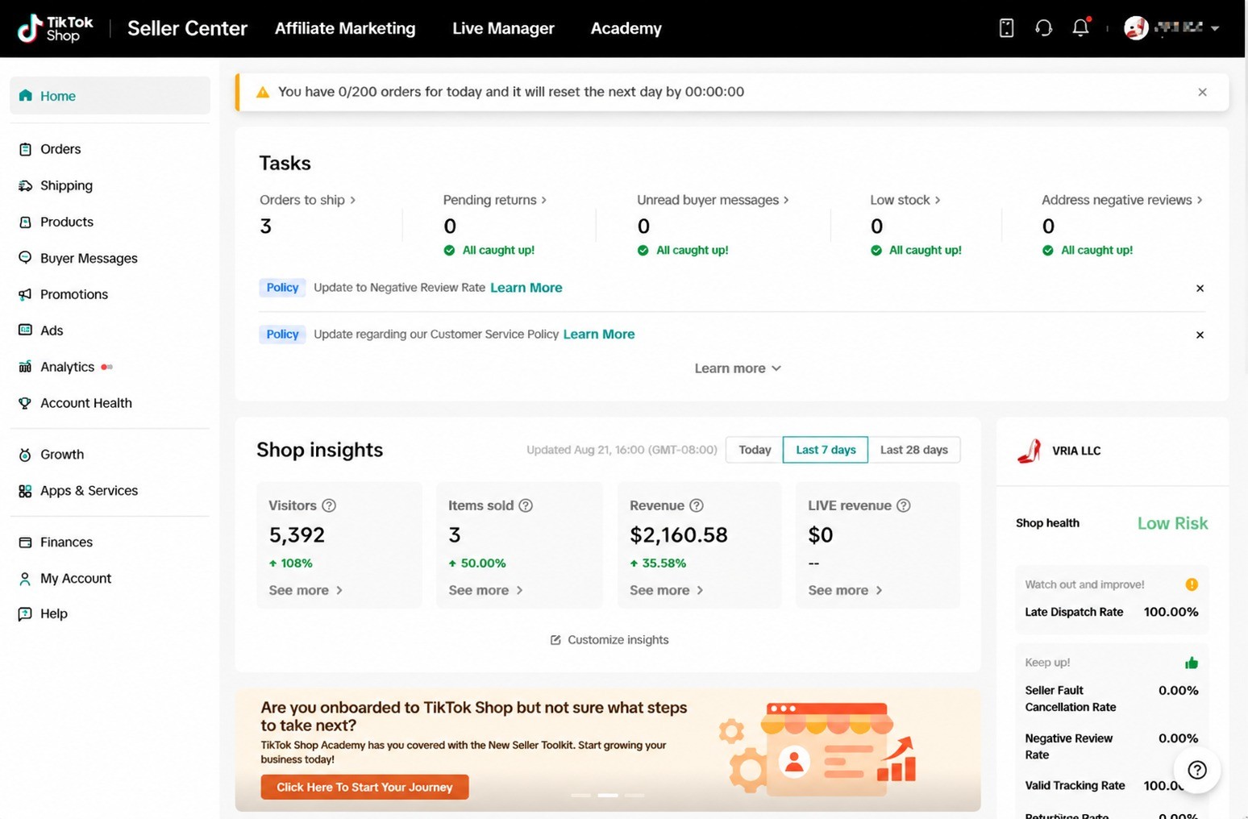Viewport: 1248px width, 819px height.
Task: Open Address negative reviews task
Action: 1122,200
